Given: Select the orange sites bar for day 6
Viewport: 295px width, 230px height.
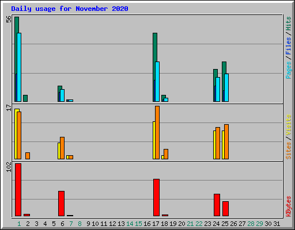Looking at the screenshot, I should pos(62,148).
